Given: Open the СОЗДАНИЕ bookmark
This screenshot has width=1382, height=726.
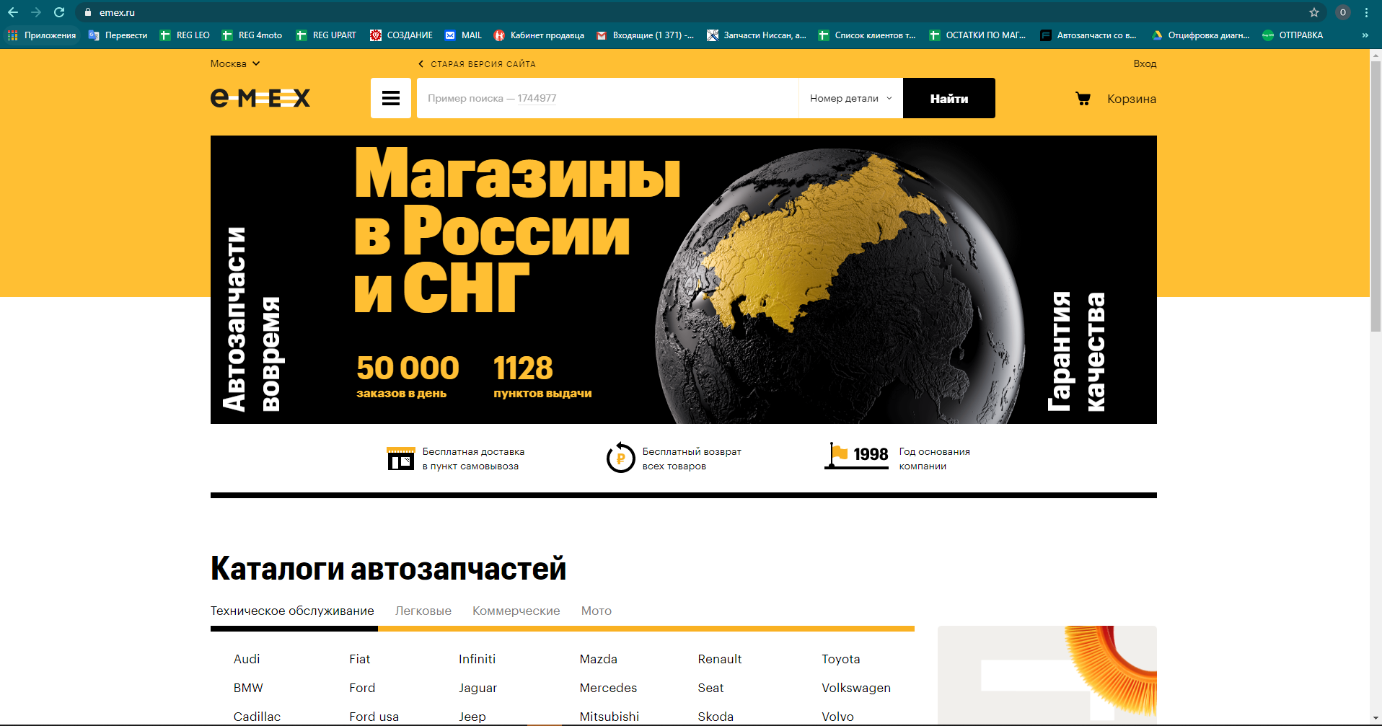Looking at the screenshot, I should click(401, 35).
